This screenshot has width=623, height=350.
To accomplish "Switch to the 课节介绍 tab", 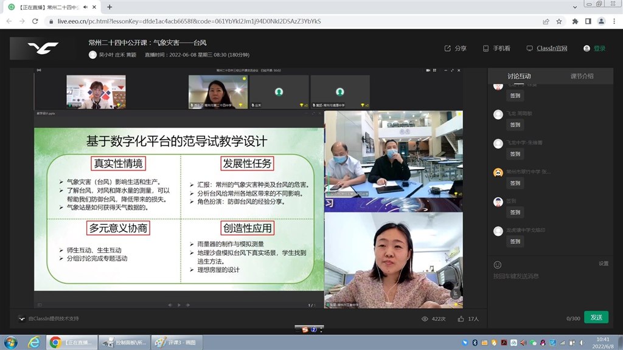I will click(582, 76).
